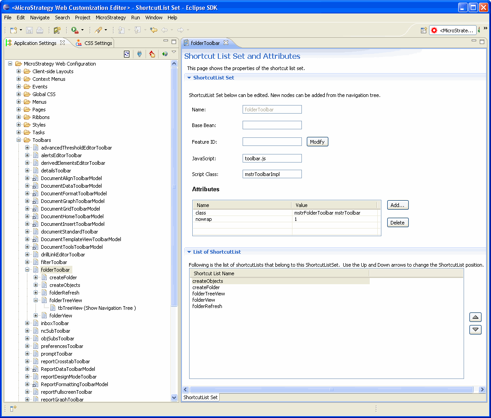Collapse the folderTreeView tree node

pos(35,300)
